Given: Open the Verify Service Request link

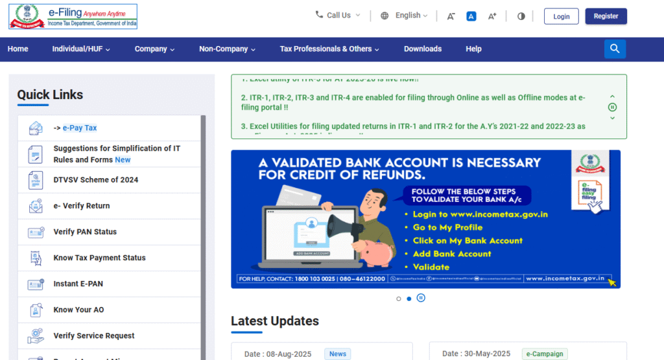Looking at the screenshot, I should click(x=93, y=336).
